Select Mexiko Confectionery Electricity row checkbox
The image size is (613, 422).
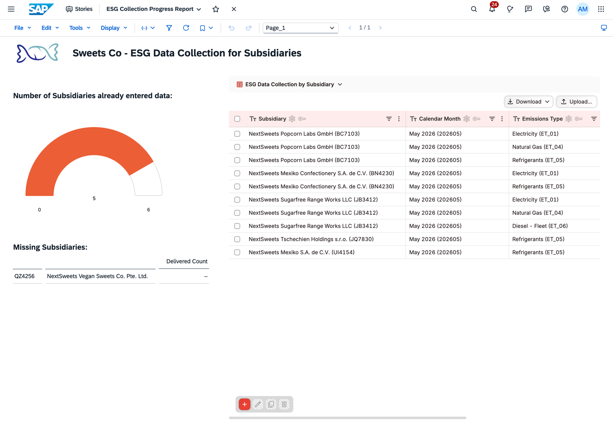coord(237,173)
